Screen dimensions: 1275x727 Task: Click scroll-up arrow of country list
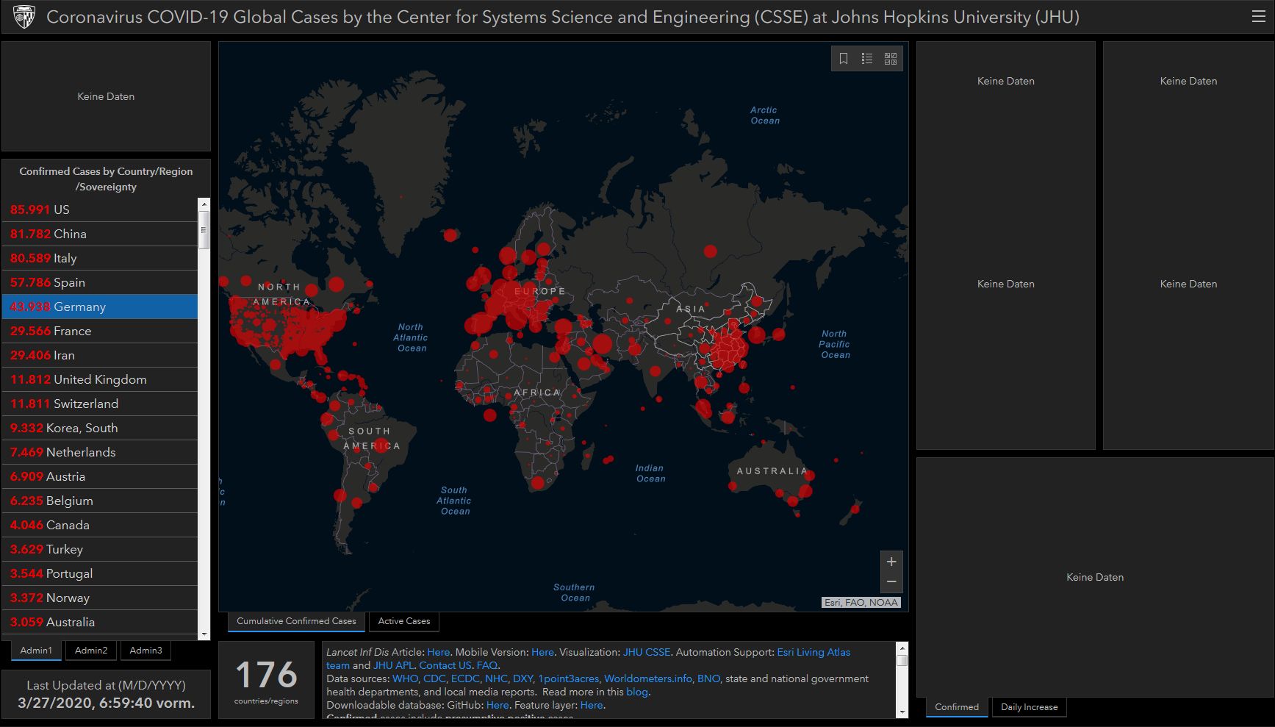point(204,204)
